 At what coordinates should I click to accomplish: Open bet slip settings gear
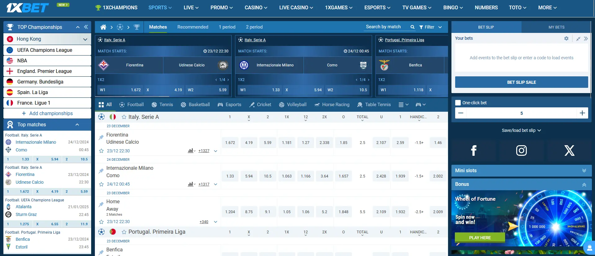pos(566,38)
